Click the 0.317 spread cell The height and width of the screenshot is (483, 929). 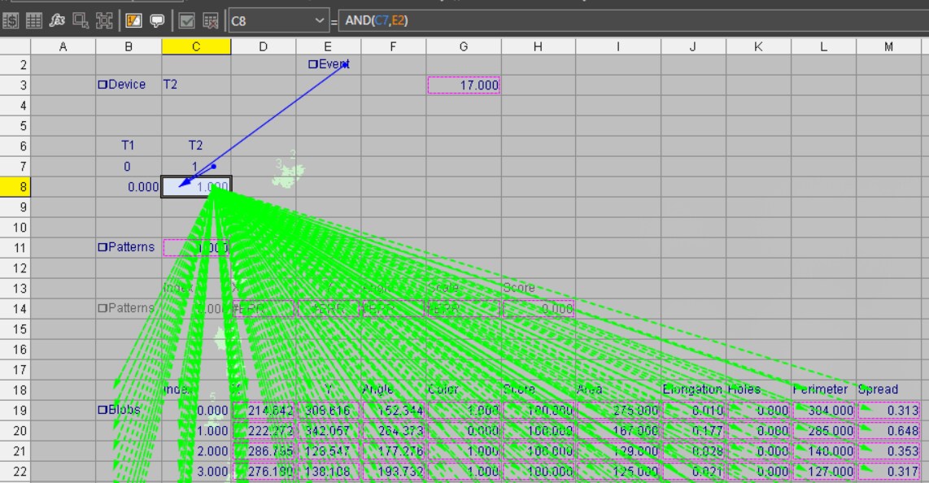click(x=888, y=472)
